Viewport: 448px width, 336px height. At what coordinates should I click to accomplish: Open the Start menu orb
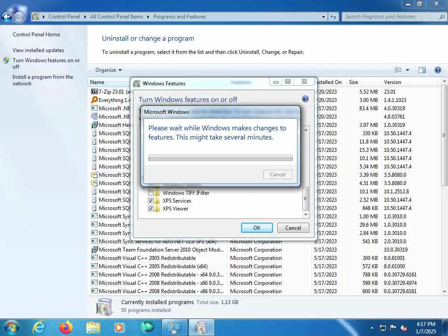[12, 327]
